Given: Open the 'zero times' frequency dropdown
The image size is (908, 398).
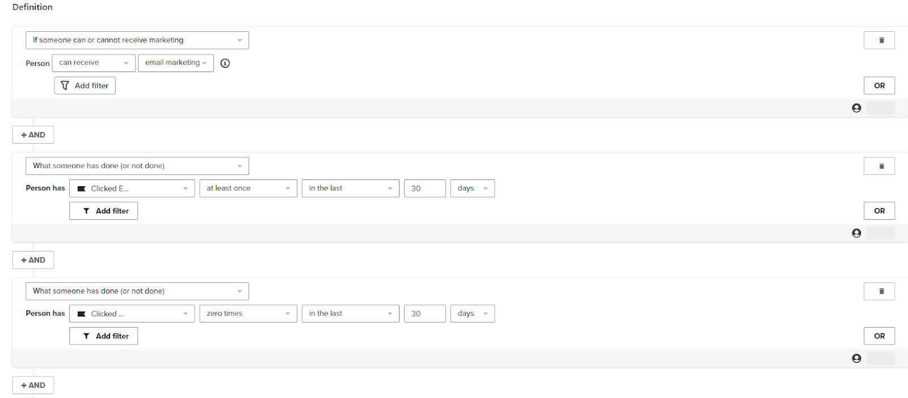Looking at the screenshot, I should point(248,313).
